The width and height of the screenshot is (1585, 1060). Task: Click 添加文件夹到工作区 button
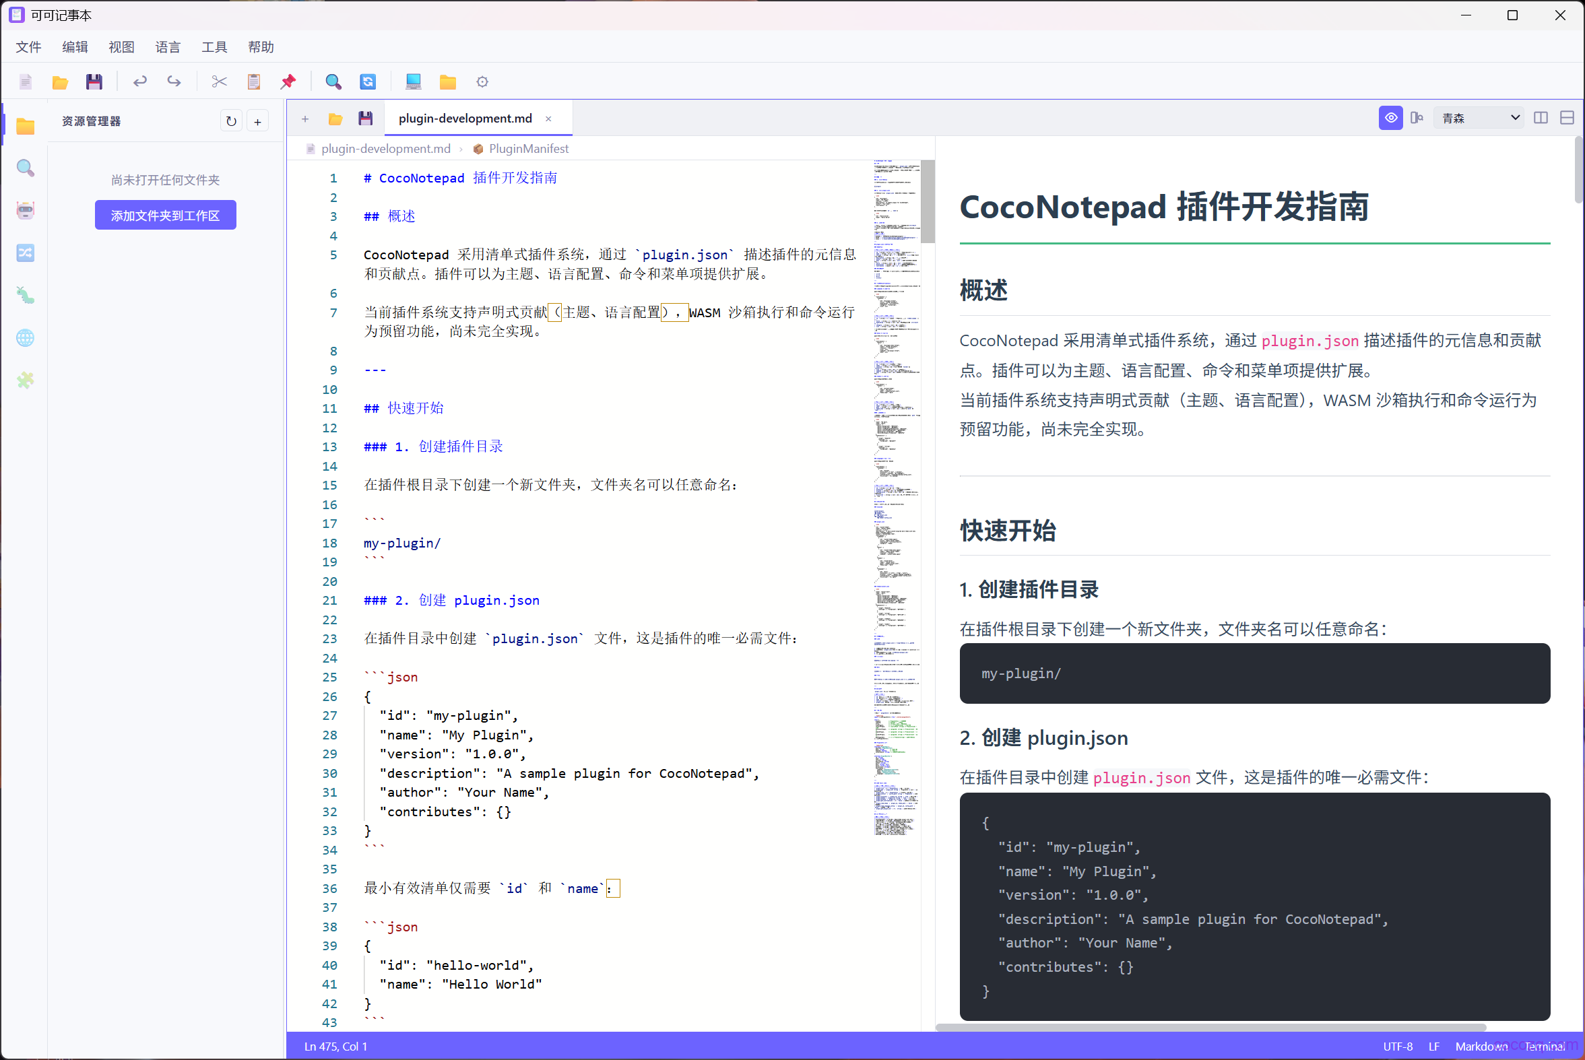point(166,215)
